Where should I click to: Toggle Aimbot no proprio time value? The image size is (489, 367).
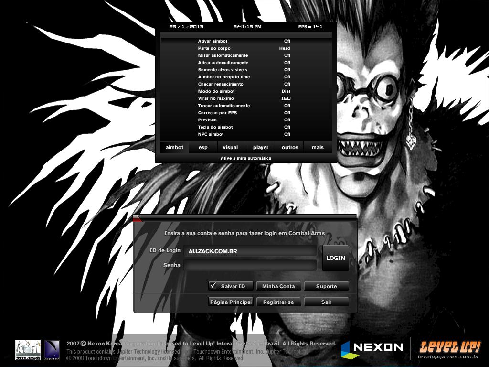coord(287,77)
